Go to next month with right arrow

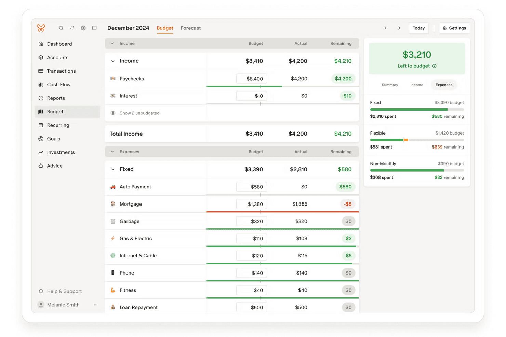click(x=398, y=28)
